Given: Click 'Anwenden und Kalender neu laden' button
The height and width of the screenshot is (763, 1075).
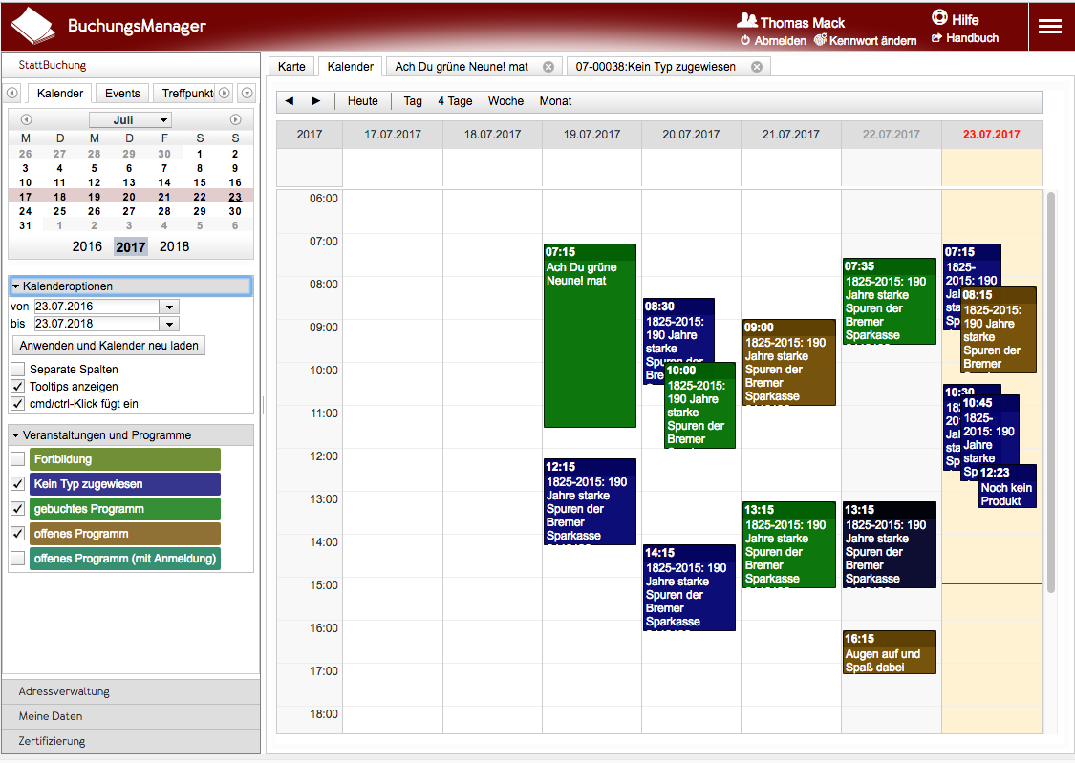Looking at the screenshot, I should point(109,346).
